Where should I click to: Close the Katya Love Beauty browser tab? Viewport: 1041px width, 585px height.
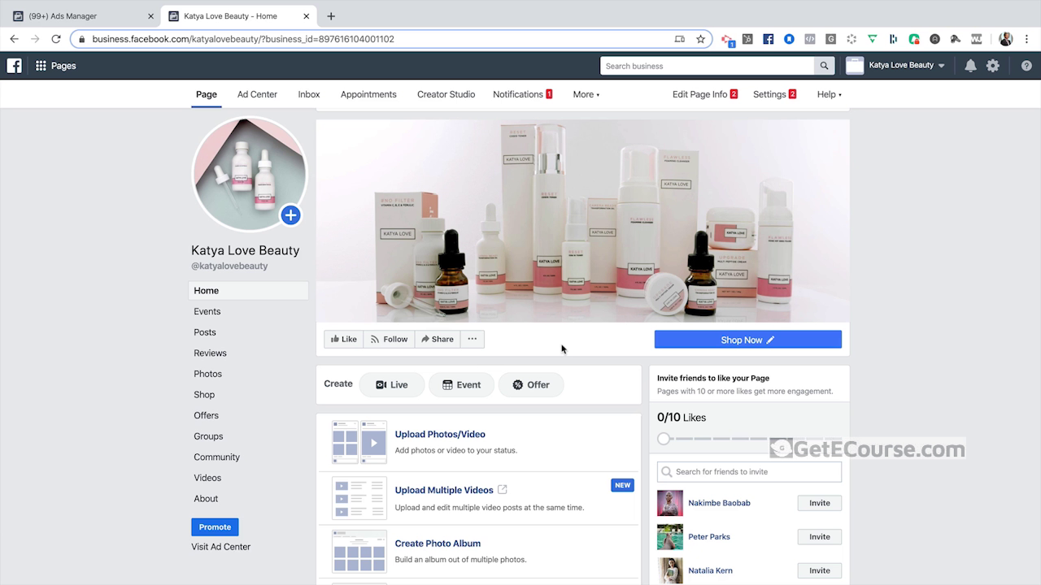point(307,16)
